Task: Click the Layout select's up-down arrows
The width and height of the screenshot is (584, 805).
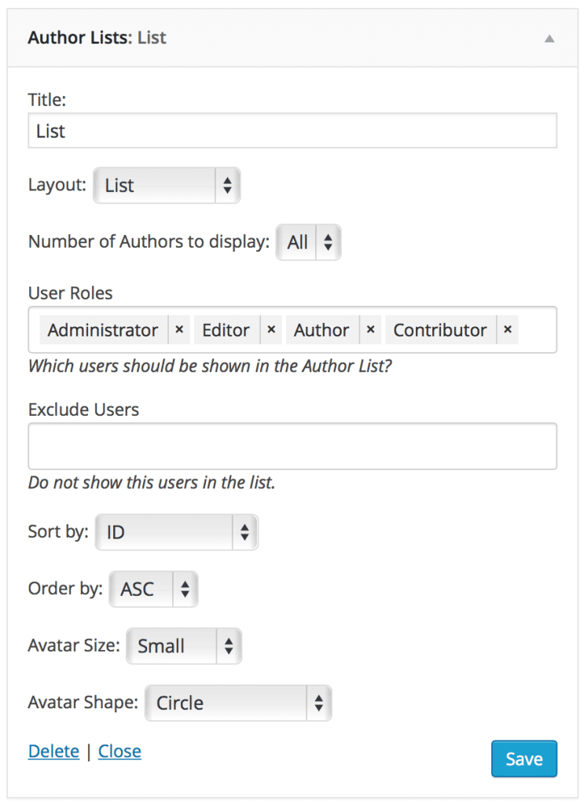Action: pos(226,186)
